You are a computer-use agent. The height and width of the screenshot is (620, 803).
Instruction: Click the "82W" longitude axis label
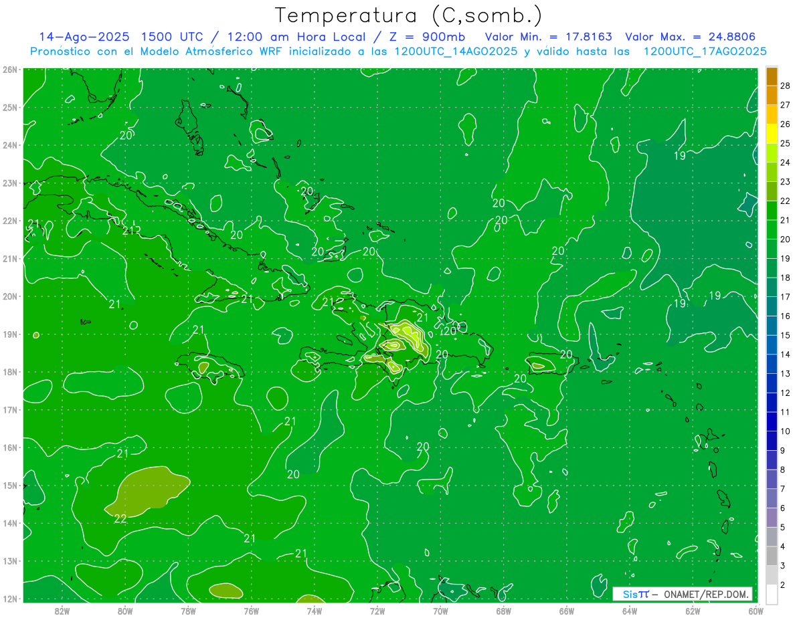point(62,611)
